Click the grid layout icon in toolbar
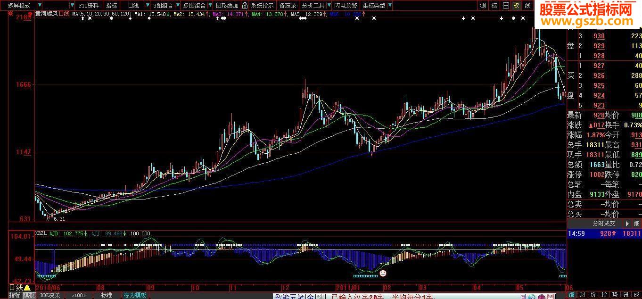The width and height of the screenshot is (642, 299). [506, 6]
